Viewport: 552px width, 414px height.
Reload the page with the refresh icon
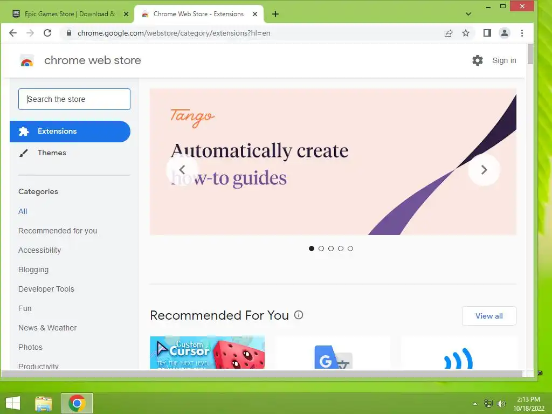(x=47, y=33)
